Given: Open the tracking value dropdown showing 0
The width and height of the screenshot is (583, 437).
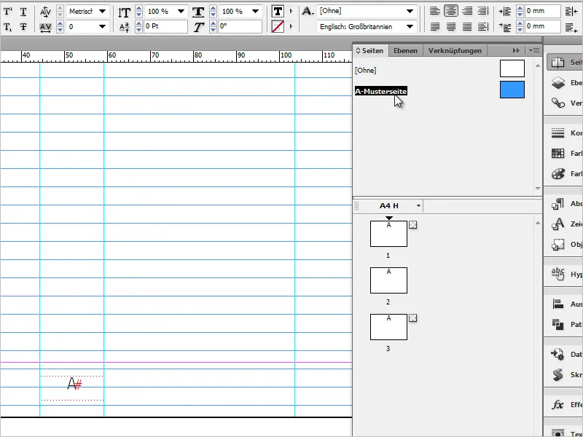Looking at the screenshot, I should tap(102, 27).
